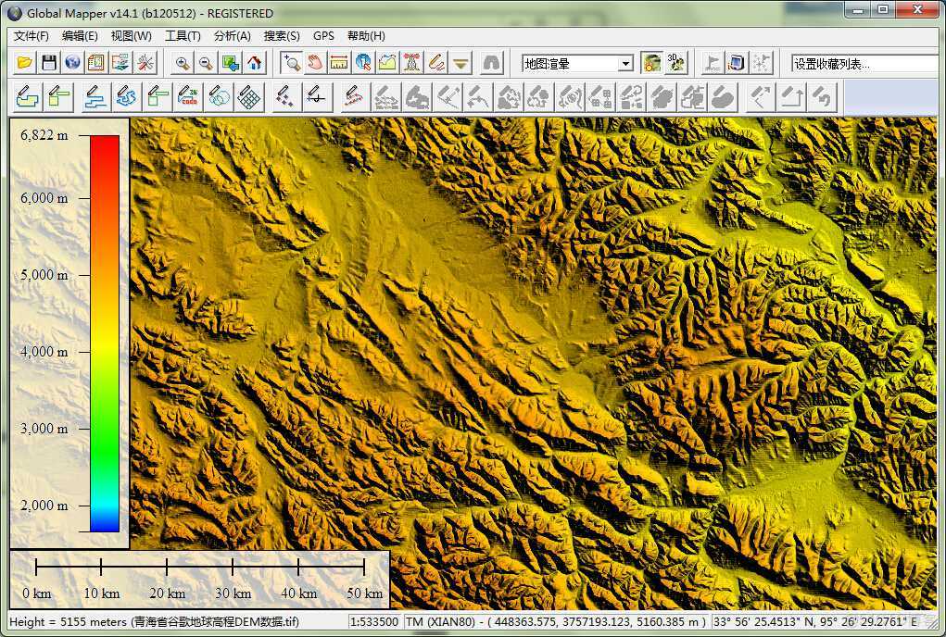Select the Pan (hand) tool
Viewport: 946px width, 637px height.
pyautogui.click(x=315, y=63)
